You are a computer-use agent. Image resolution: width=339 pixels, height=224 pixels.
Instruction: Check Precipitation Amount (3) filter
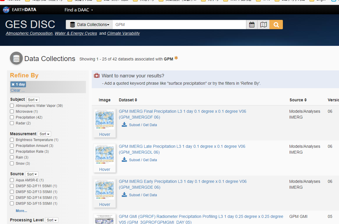coord(12,146)
